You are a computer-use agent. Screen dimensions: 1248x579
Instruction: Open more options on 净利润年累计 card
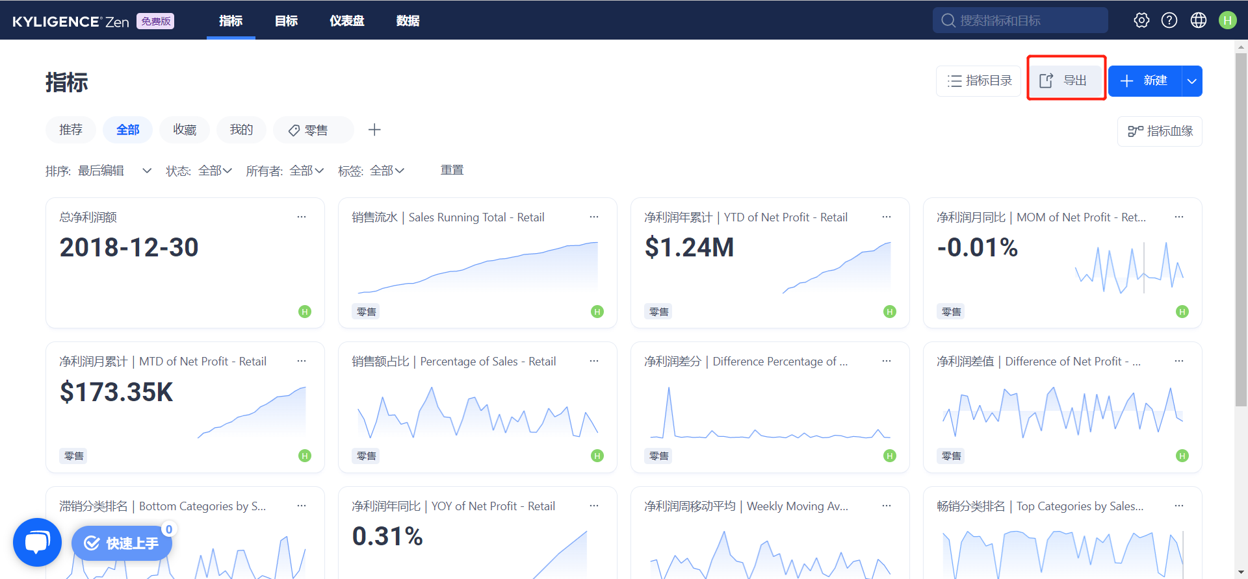click(887, 217)
